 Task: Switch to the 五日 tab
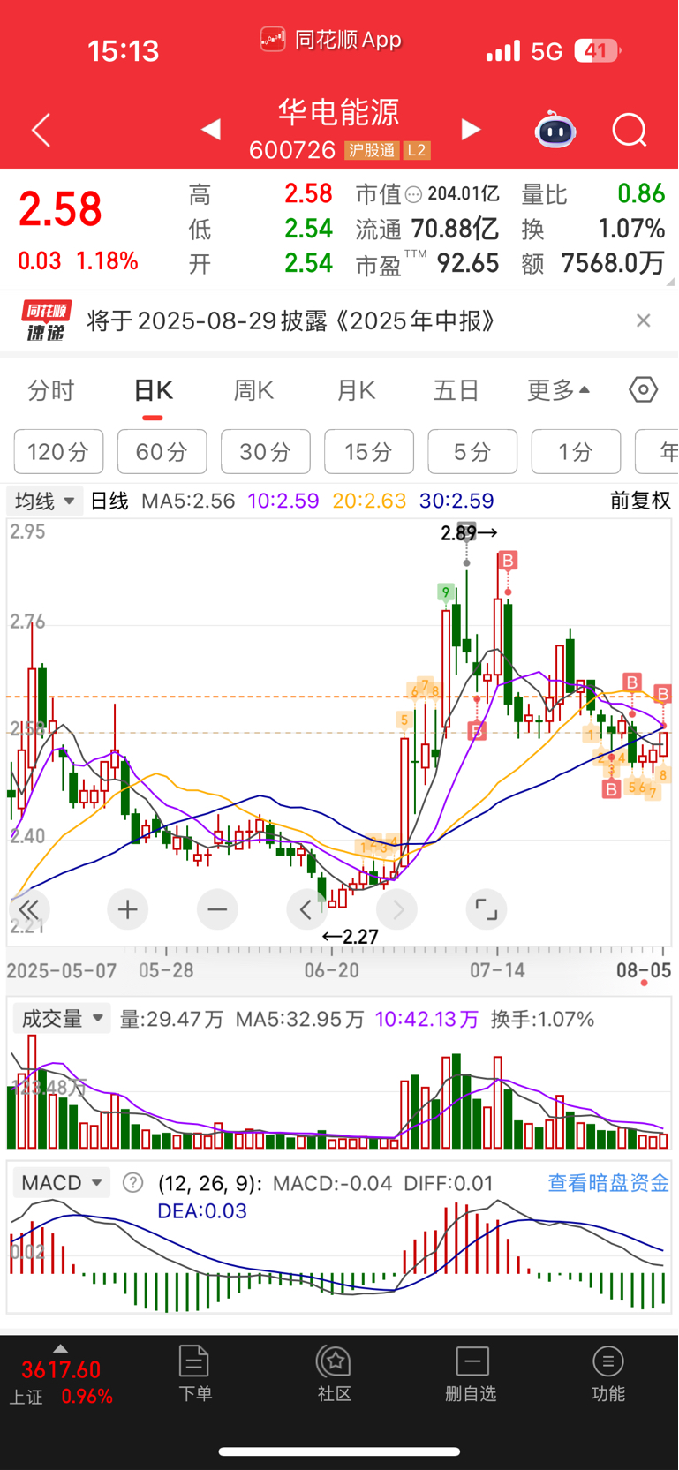coord(456,390)
